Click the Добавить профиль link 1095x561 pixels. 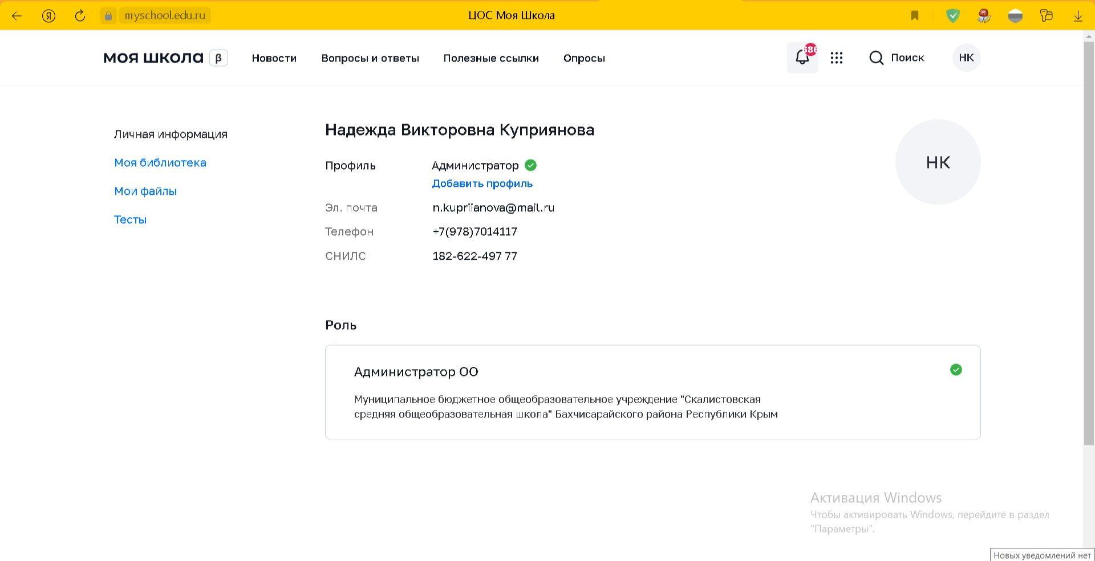pos(482,183)
